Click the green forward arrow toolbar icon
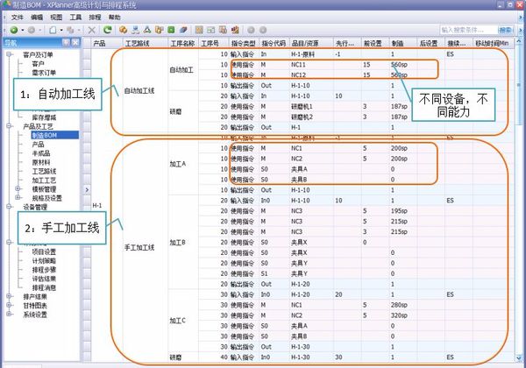The width and height of the screenshot is (526, 368). (x=14, y=30)
